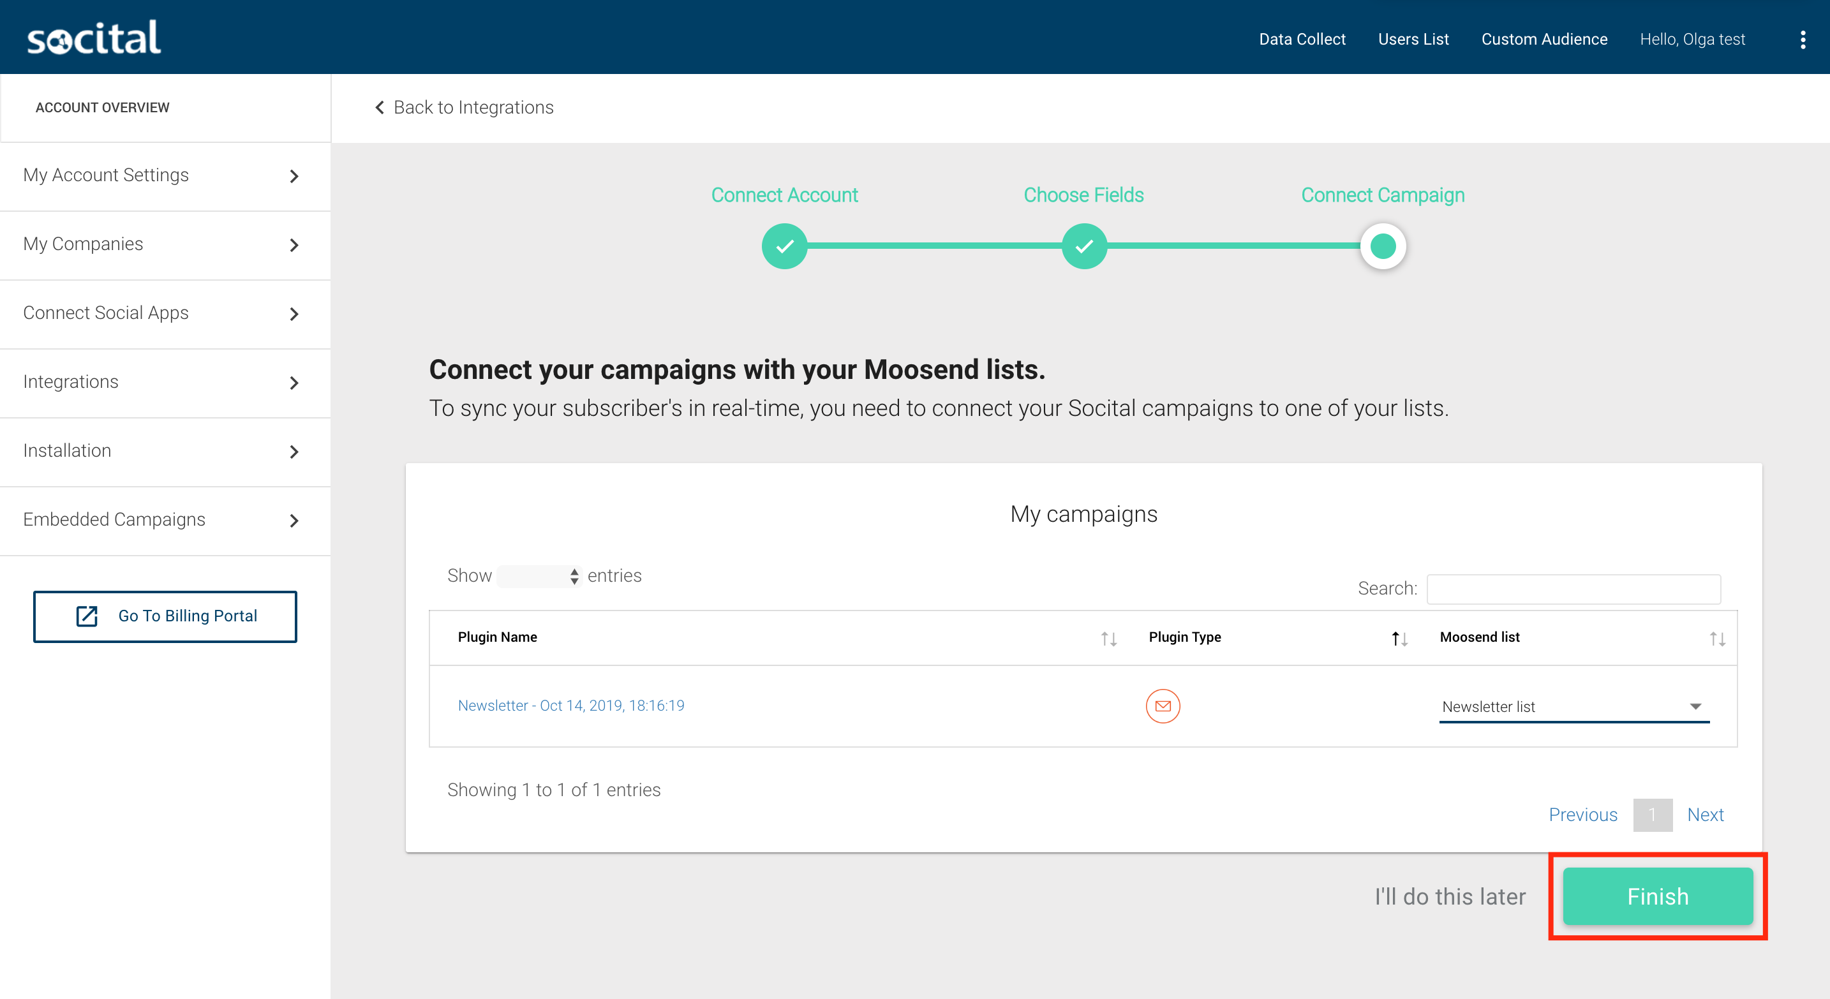Expand the Integrations sidebar item
The height and width of the screenshot is (999, 1830).
pos(165,382)
